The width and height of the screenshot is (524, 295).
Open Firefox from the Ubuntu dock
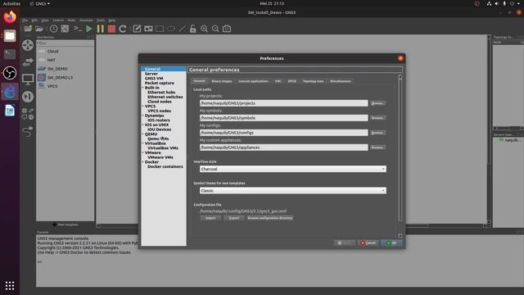click(x=10, y=17)
